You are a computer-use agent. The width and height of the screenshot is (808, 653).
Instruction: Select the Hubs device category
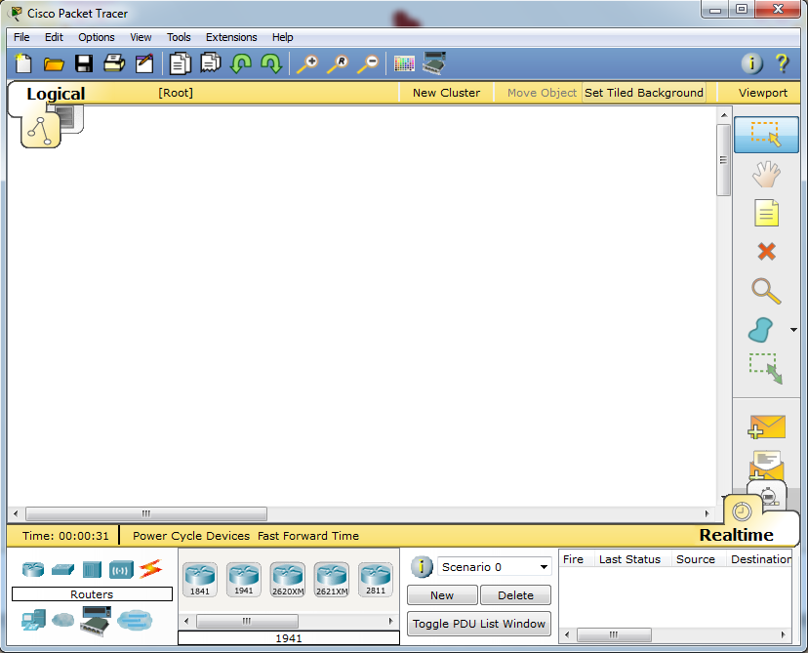92,569
